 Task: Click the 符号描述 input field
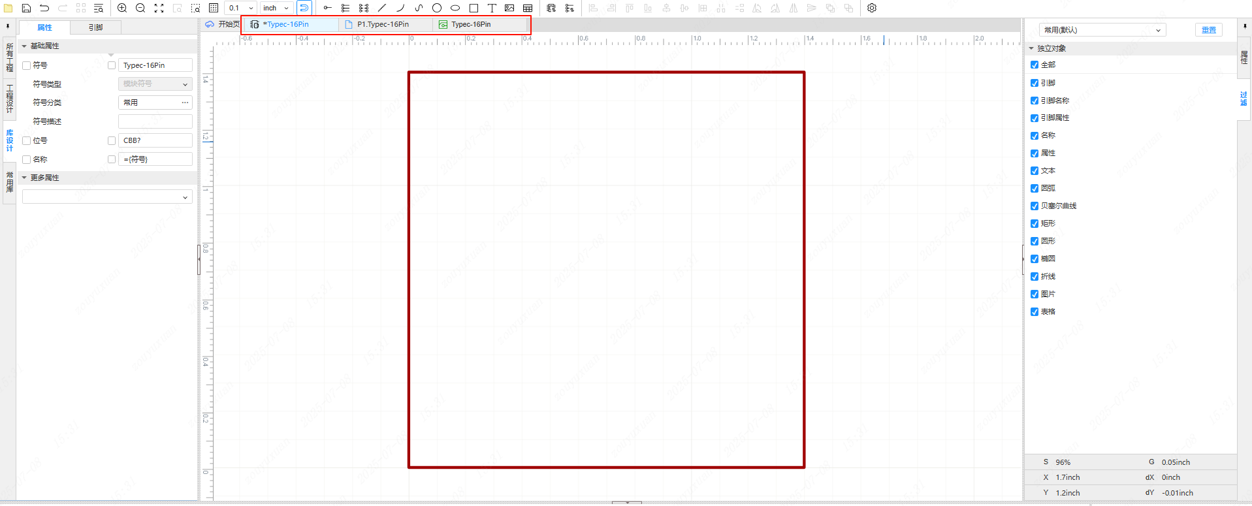(155, 121)
